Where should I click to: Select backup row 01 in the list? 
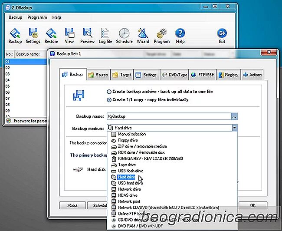pyautogui.click(x=26, y=62)
